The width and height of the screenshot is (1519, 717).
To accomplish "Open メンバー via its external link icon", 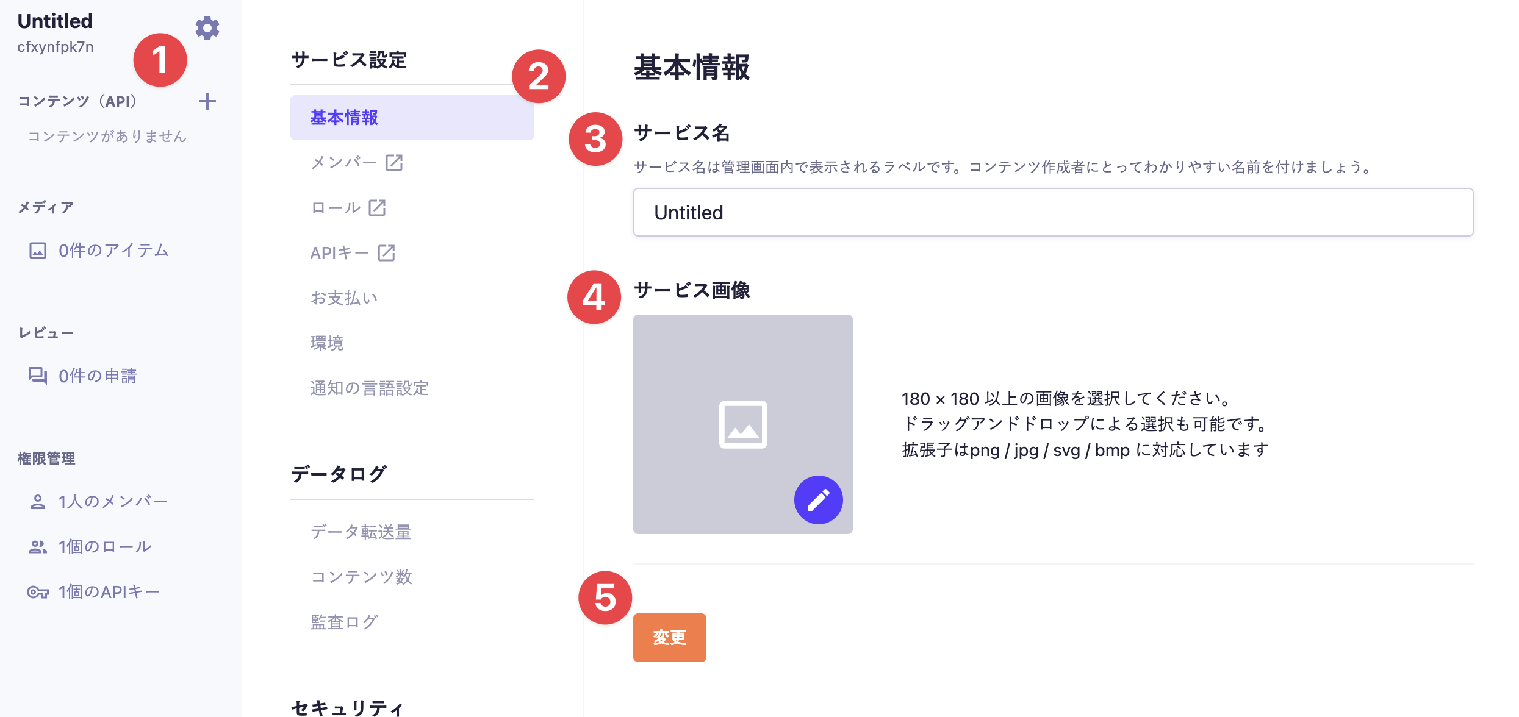I will (395, 162).
